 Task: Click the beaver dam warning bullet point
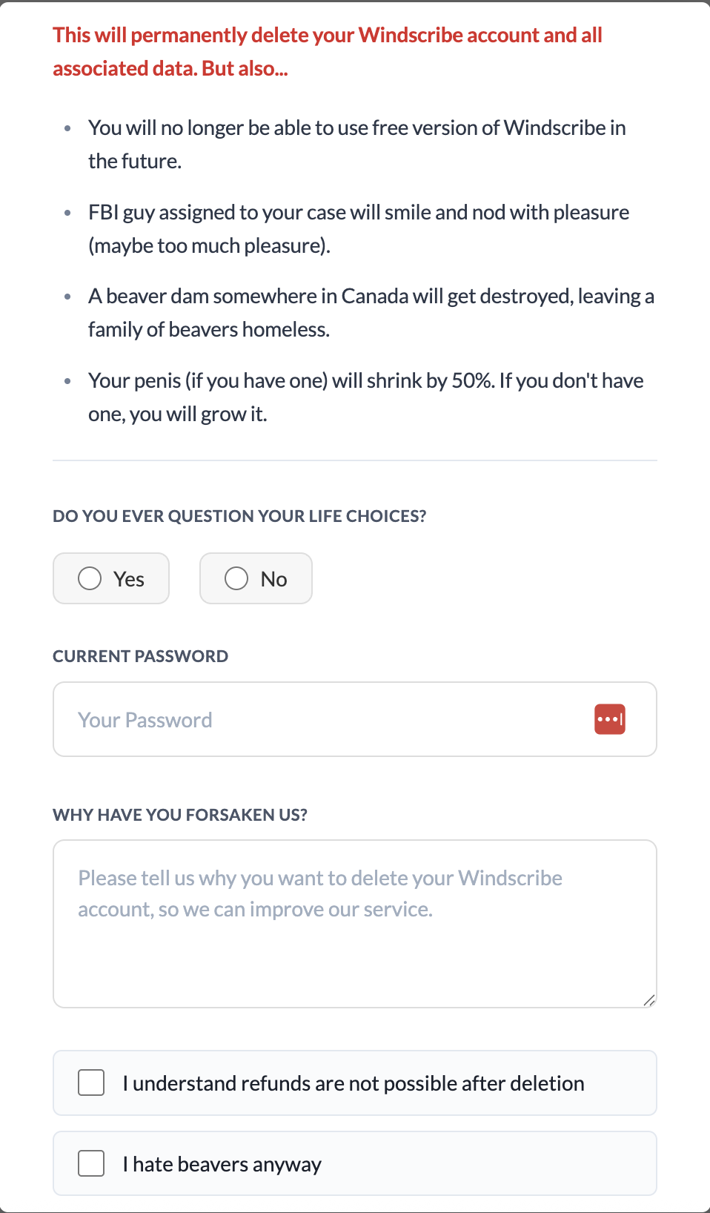pos(371,312)
